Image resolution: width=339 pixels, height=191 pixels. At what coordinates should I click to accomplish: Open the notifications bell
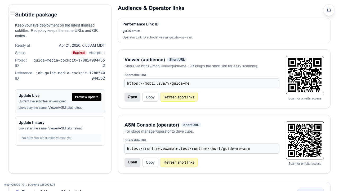tap(329, 10)
